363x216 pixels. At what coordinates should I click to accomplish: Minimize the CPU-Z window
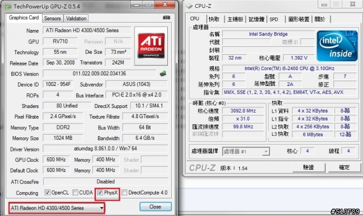click(324, 5)
